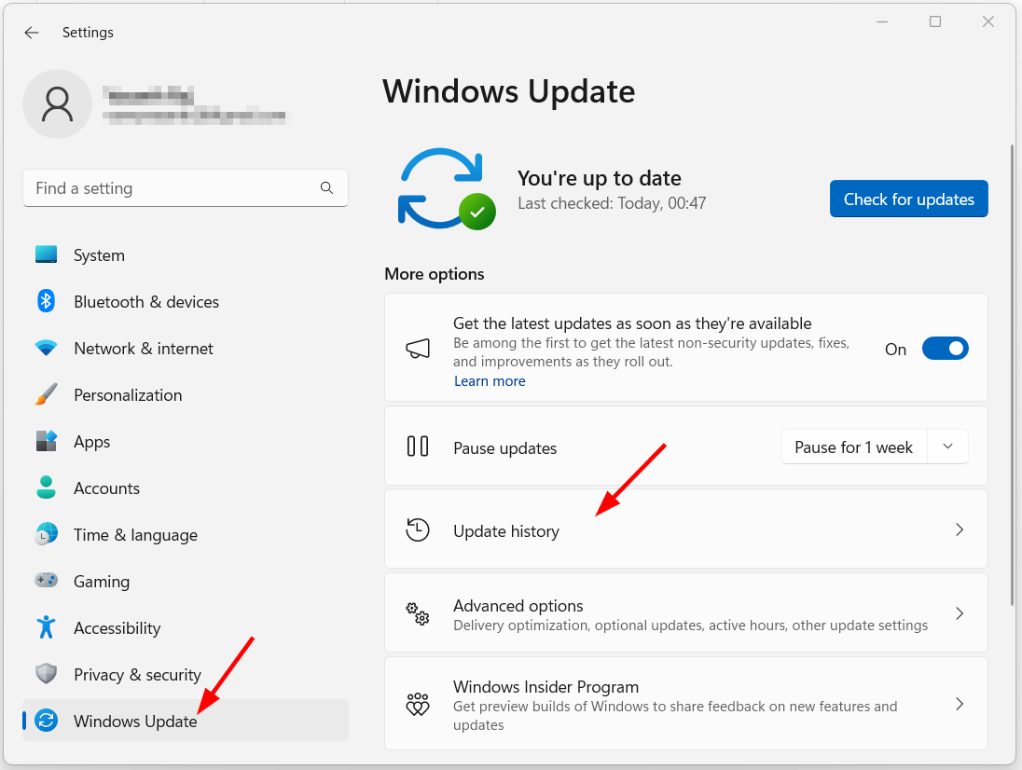Click the Gaming controller icon
1022x770 pixels.
point(47,581)
